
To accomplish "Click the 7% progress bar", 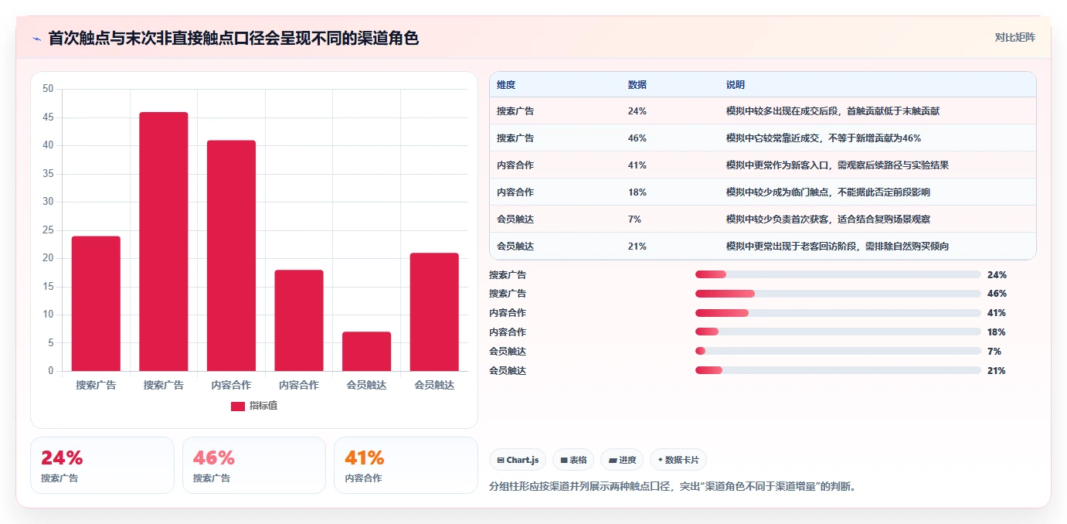I will click(838, 351).
